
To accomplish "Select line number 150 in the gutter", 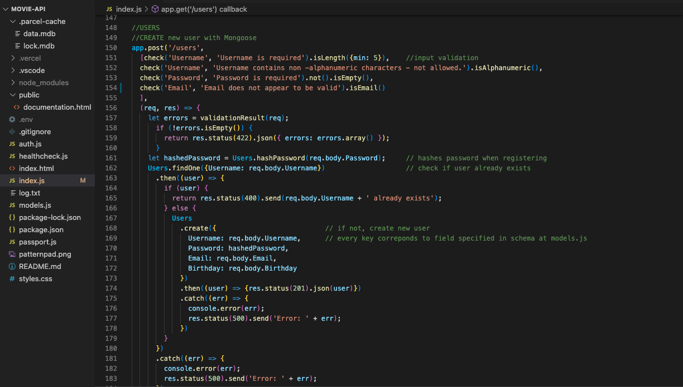I will point(111,48).
